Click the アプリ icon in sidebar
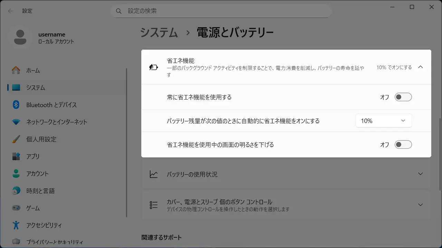Image resolution: width=442 pixels, height=248 pixels. coord(16,156)
